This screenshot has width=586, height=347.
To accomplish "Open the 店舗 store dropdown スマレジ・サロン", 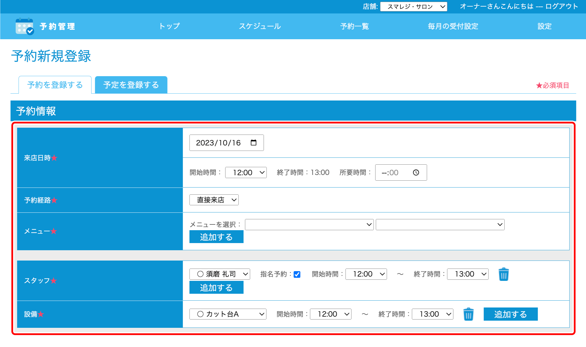I will pyautogui.click(x=414, y=7).
